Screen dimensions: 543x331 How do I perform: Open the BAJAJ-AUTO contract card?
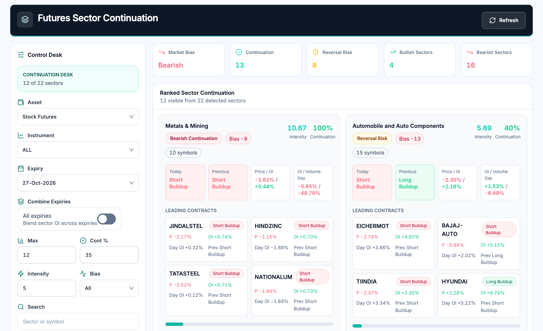point(479,244)
